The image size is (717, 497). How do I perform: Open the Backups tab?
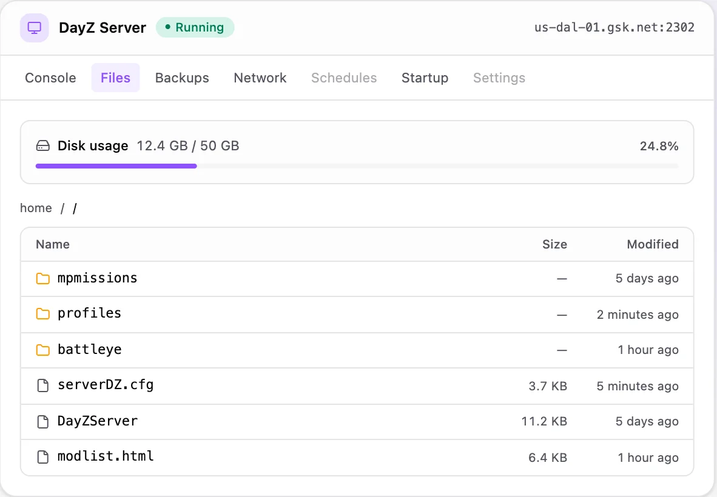click(182, 78)
